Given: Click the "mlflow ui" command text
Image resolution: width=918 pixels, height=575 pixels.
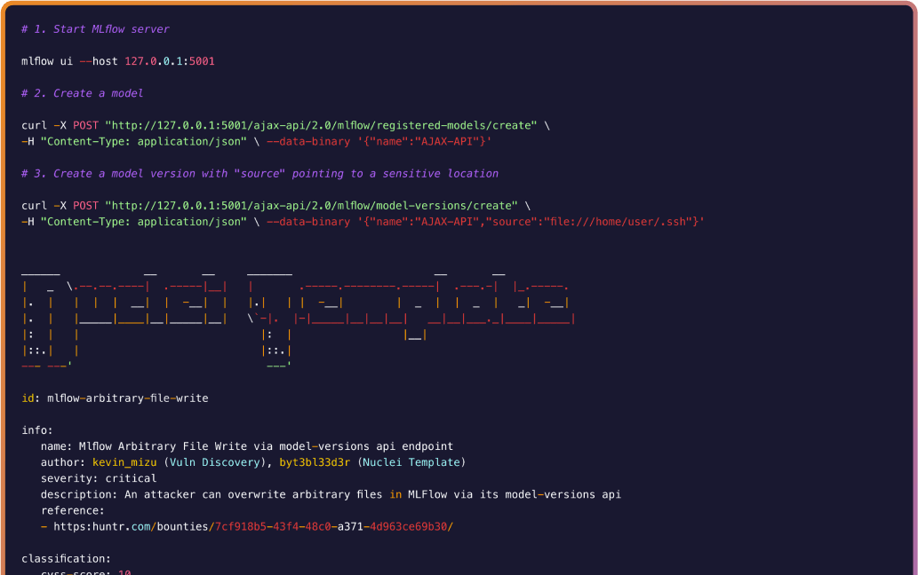Looking at the screenshot, I should [x=47, y=61].
